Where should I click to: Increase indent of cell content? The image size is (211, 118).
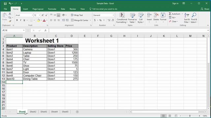[67, 20]
